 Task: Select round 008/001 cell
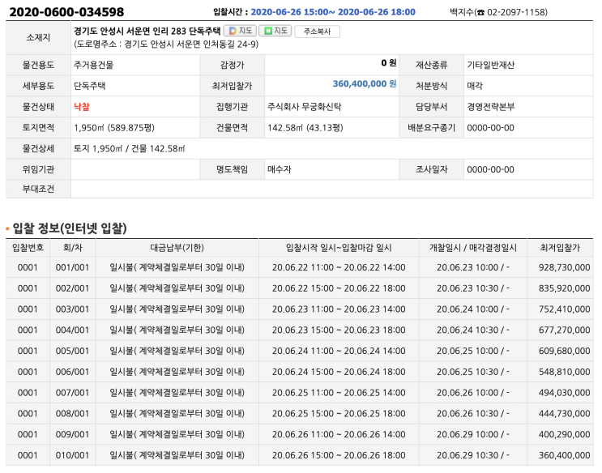(x=72, y=414)
